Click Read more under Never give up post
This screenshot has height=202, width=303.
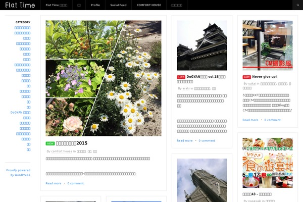[250, 120]
